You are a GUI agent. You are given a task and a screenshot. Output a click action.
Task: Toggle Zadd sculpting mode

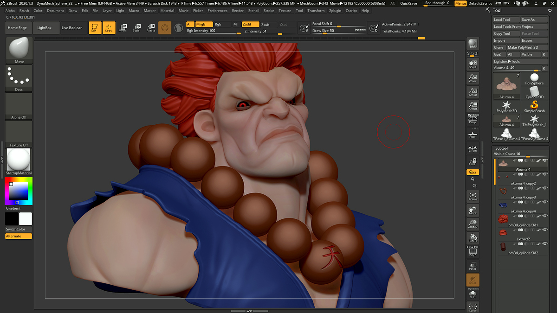pyautogui.click(x=250, y=24)
